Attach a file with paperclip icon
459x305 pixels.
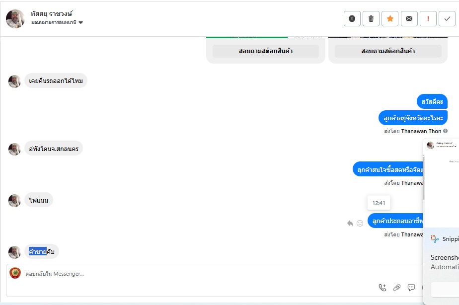coord(397,287)
